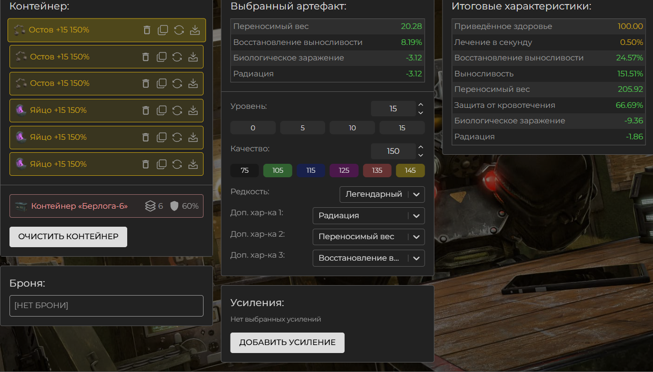The height and width of the screenshot is (372, 653).
Task: Click total Переносимый вес value 205.92
Action: (x=630, y=89)
